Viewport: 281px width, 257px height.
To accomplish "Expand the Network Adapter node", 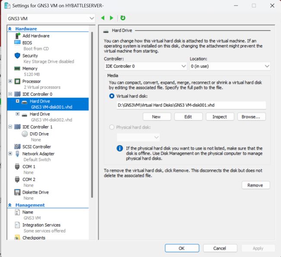I will [x=10, y=154].
